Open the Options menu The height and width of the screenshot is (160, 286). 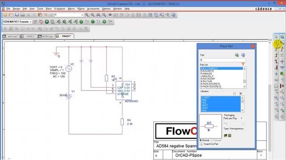click(106, 9)
